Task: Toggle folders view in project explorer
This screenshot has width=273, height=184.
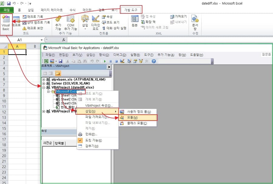Action: click(x=58, y=73)
